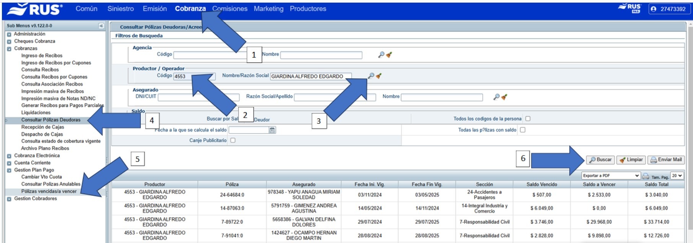Image resolution: width=693 pixels, height=243 pixels.
Task: Click the Productor clear broom icon
Action: 379,76
